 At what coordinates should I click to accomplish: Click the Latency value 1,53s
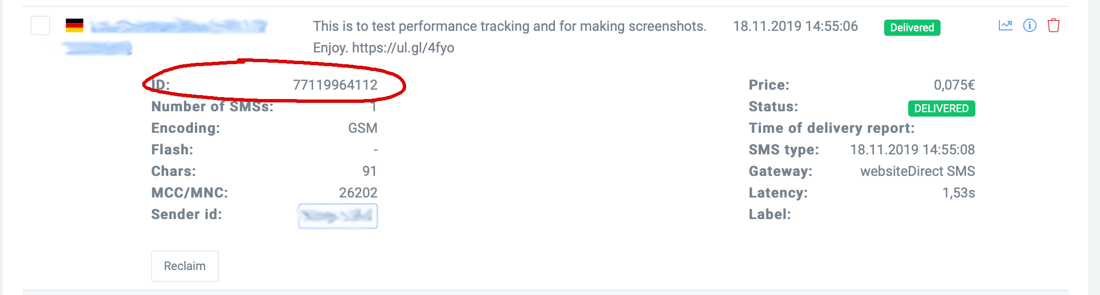pyautogui.click(x=958, y=193)
